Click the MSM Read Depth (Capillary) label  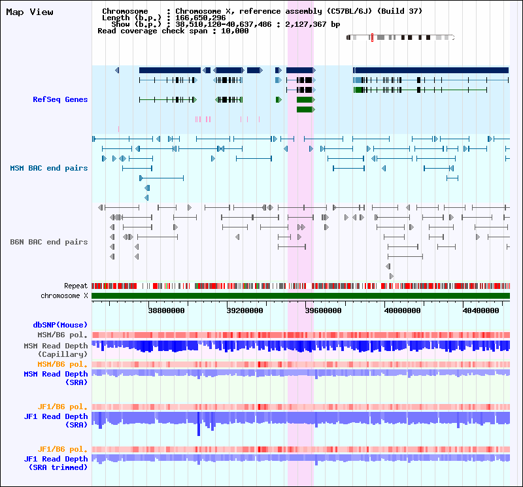coord(56,350)
